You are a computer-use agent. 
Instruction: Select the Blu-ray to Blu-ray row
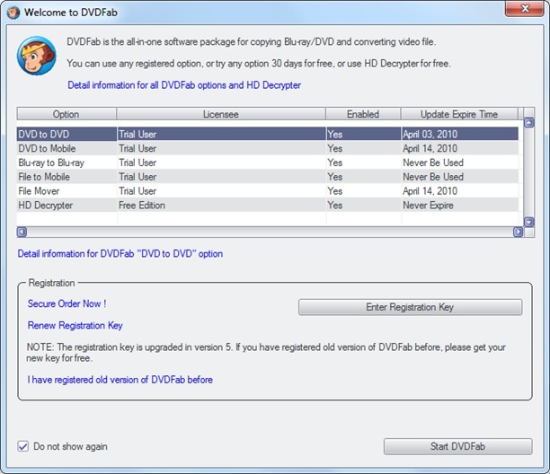tap(268, 162)
